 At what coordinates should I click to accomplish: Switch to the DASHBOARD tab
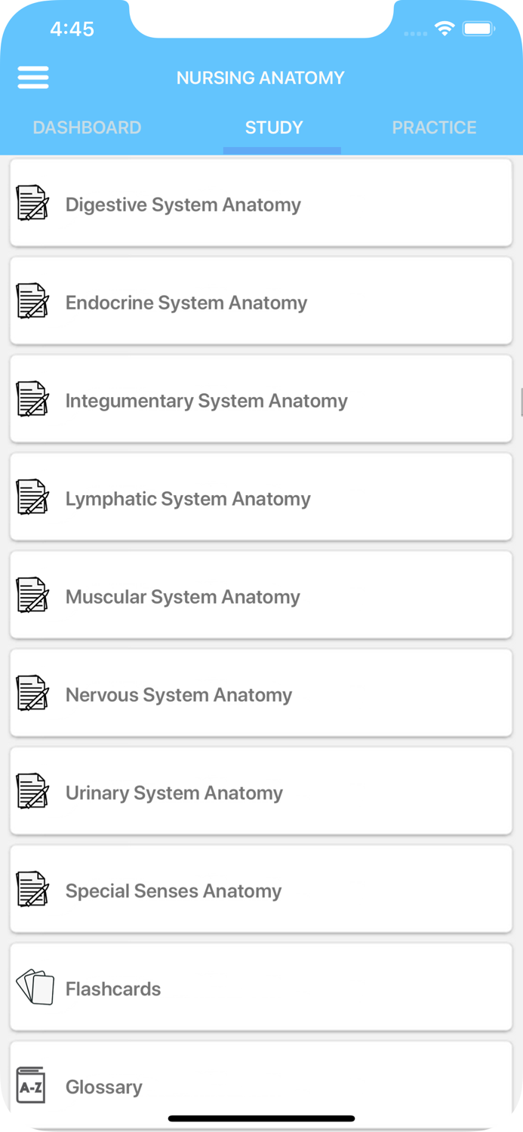87,128
